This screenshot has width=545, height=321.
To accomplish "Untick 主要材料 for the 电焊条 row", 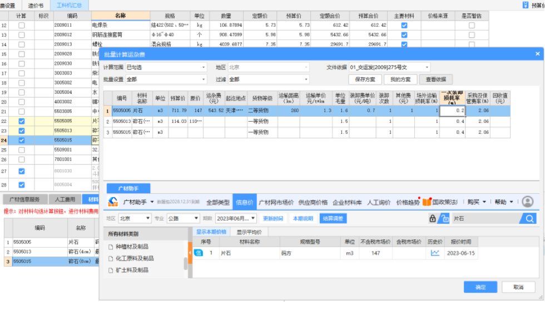I will (404, 26).
